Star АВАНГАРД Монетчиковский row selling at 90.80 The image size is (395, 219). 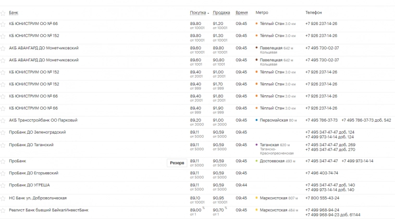pos(3,60)
